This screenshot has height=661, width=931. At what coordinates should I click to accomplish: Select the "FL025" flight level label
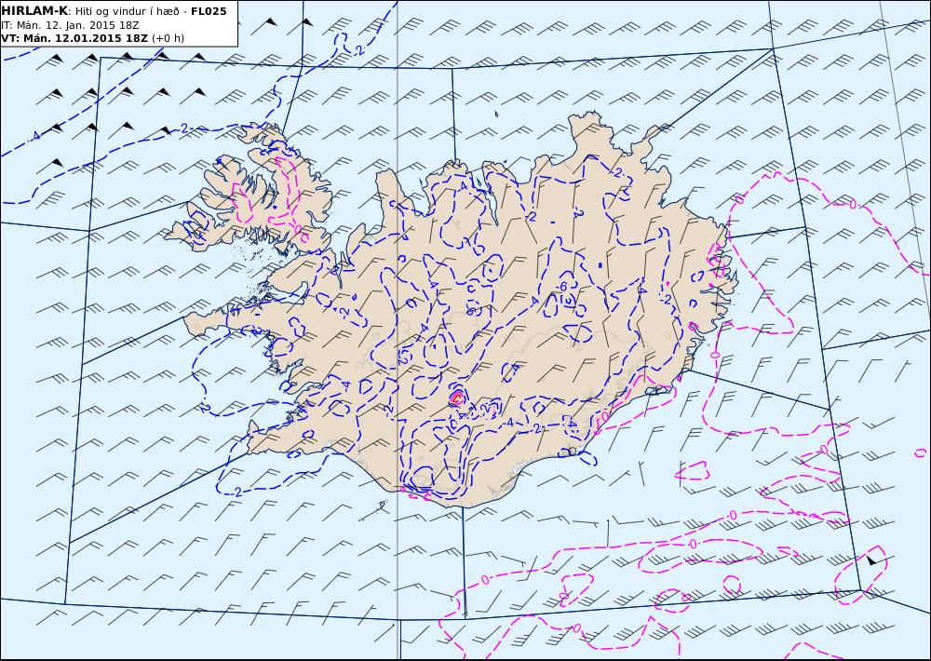[x=209, y=11]
